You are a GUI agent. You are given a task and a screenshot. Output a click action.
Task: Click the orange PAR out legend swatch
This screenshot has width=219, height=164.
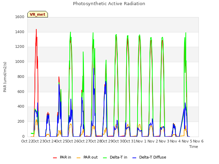coord(78,158)
